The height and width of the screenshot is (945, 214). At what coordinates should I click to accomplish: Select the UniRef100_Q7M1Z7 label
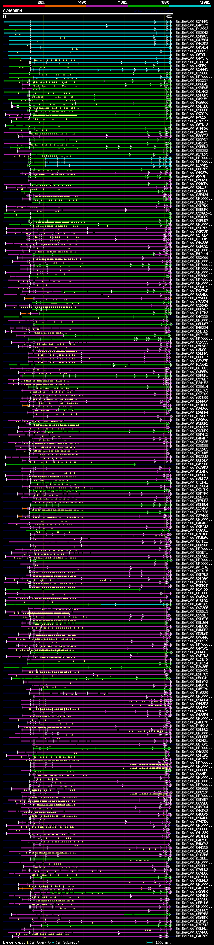point(192,121)
